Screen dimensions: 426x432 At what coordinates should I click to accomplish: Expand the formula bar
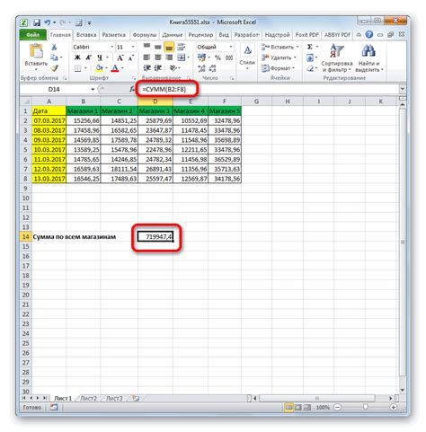point(403,89)
